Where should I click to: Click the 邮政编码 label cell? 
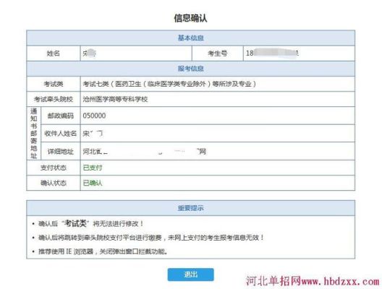61,116
